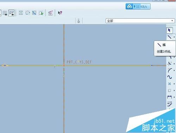The height and width of the screenshot is (133, 176).
Task: Expand the use-edge tool flyout arrow
Action: pos(174,90)
